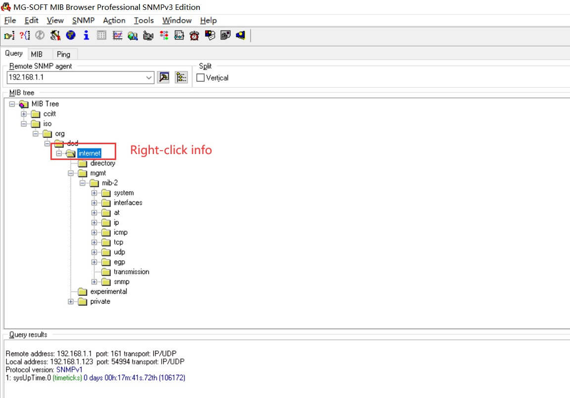The image size is (570, 398).
Task: Open the SNMP menu
Action: click(83, 20)
